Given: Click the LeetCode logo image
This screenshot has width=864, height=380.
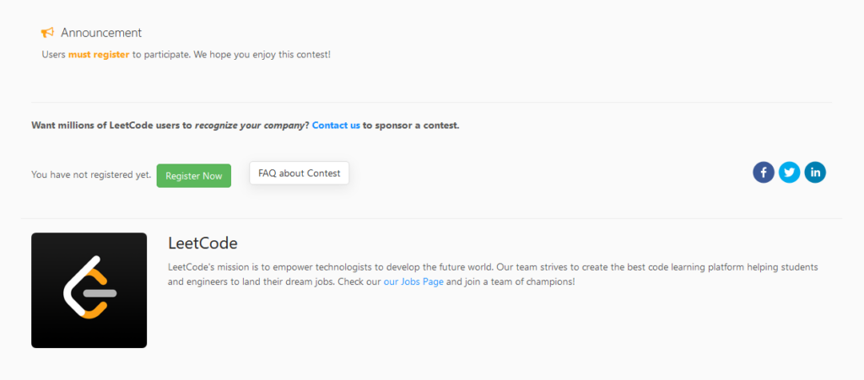Looking at the screenshot, I should [x=89, y=290].
